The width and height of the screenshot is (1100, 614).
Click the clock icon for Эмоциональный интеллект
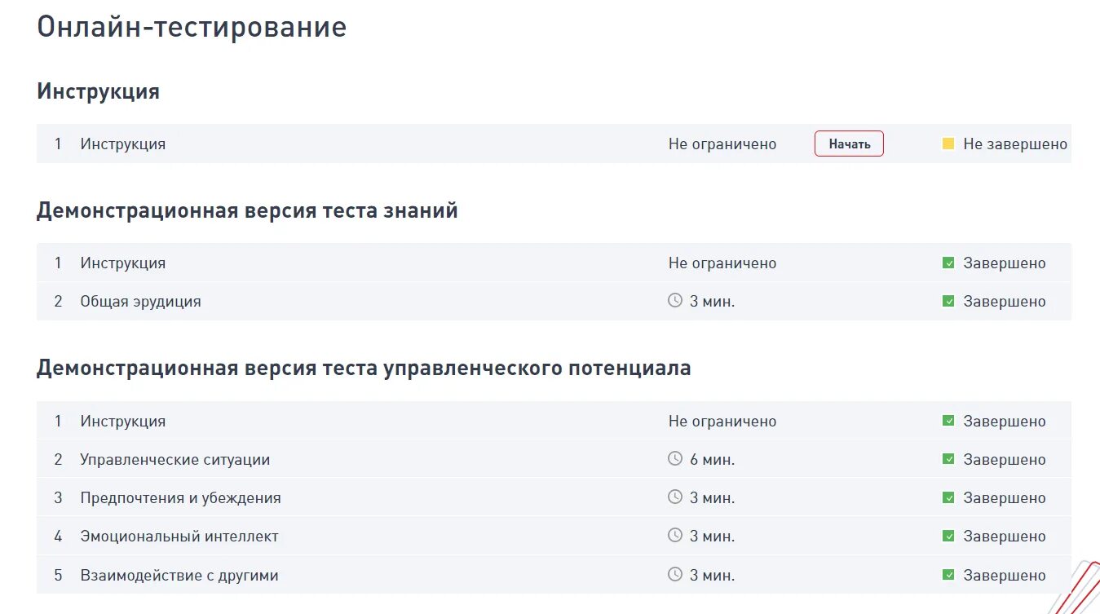click(x=675, y=536)
